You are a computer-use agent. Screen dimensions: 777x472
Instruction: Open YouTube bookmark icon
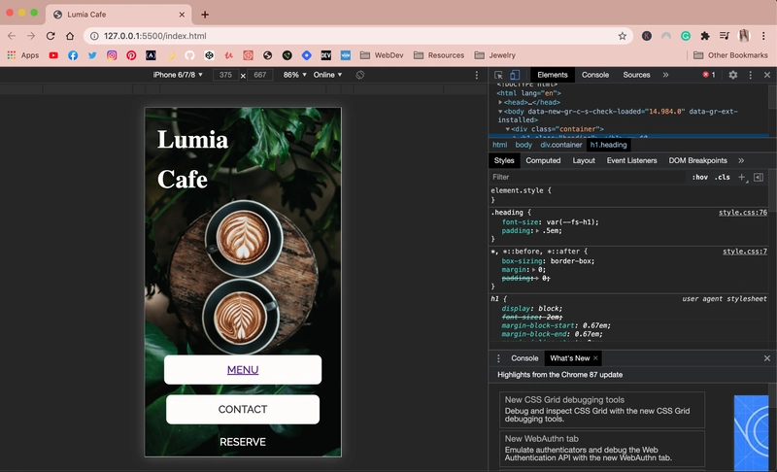point(53,55)
